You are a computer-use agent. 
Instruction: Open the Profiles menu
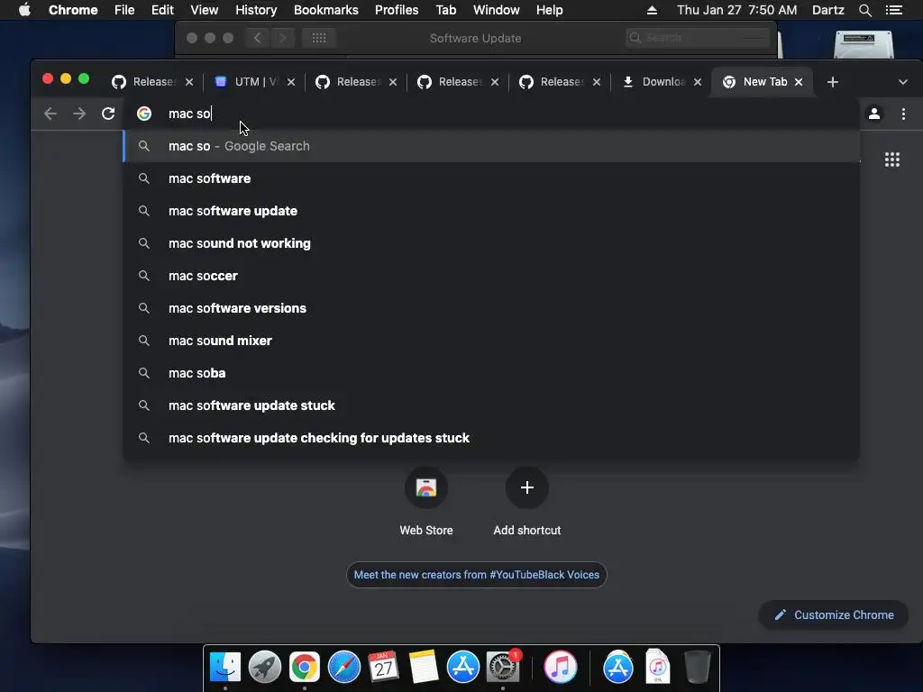(397, 10)
